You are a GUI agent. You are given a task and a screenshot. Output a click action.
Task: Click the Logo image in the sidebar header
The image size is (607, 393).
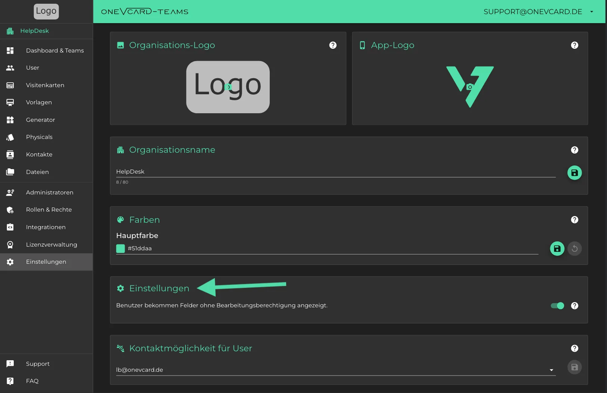click(46, 12)
